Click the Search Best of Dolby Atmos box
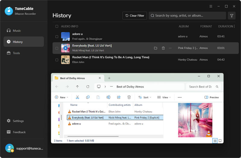The image size is (241, 158). click(x=204, y=87)
